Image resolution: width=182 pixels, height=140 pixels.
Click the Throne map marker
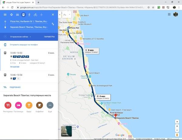[68, 74]
